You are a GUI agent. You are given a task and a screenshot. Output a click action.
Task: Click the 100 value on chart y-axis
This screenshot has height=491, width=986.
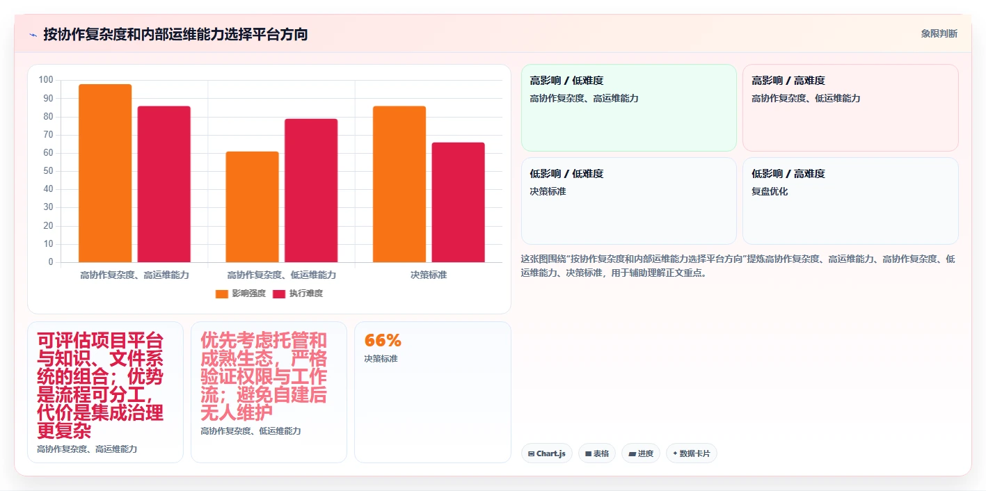[46, 80]
